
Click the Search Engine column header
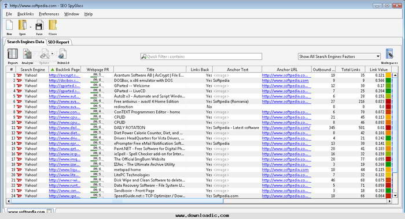[x=32, y=70]
